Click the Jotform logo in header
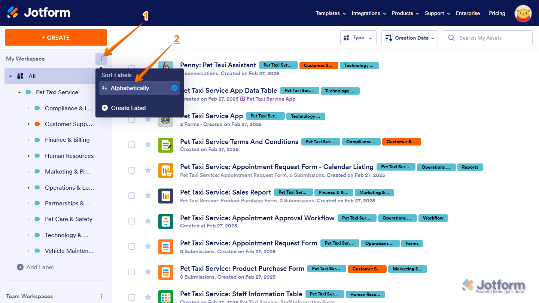 coord(39,13)
